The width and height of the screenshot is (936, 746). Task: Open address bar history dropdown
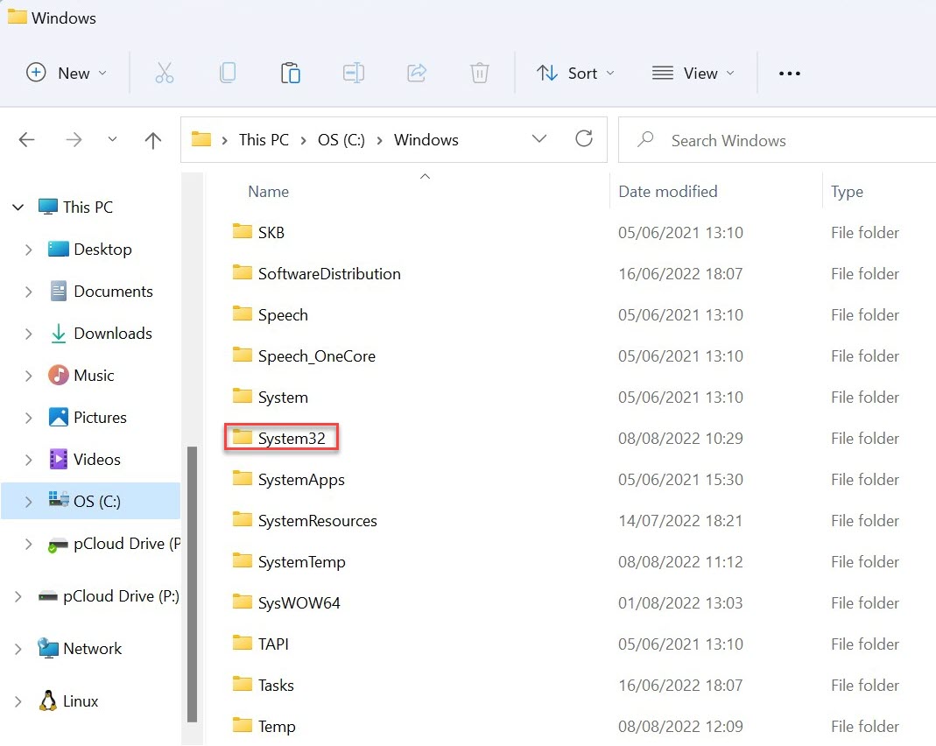point(539,139)
